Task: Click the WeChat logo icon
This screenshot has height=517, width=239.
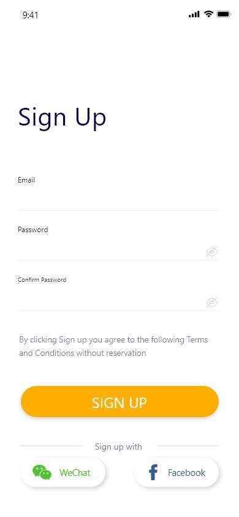Action: (42, 472)
